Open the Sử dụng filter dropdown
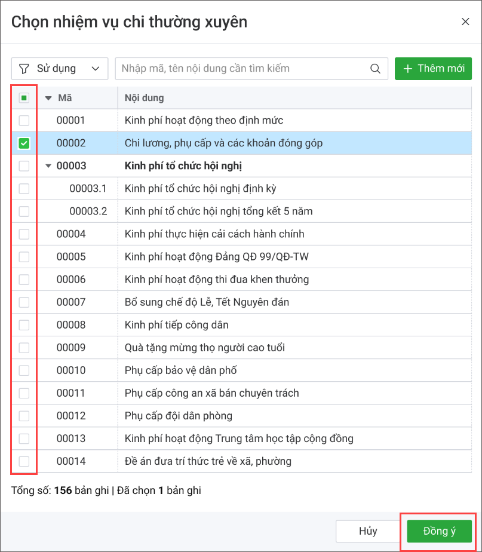The height and width of the screenshot is (552, 482). [60, 69]
